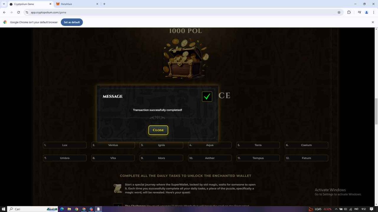Image resolution: width=378 pixels, height=212 pixels.
Task: Open a new browser tab
Action: tap(104, 4)
